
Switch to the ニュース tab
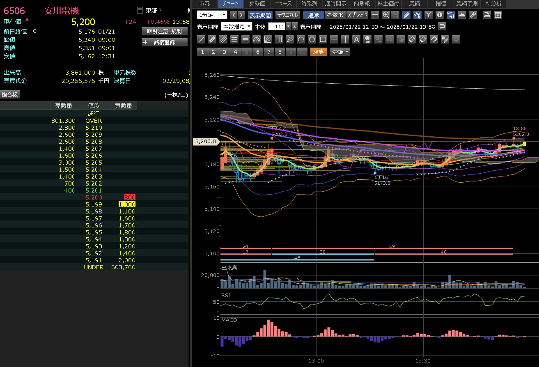[x=283, y=4]
